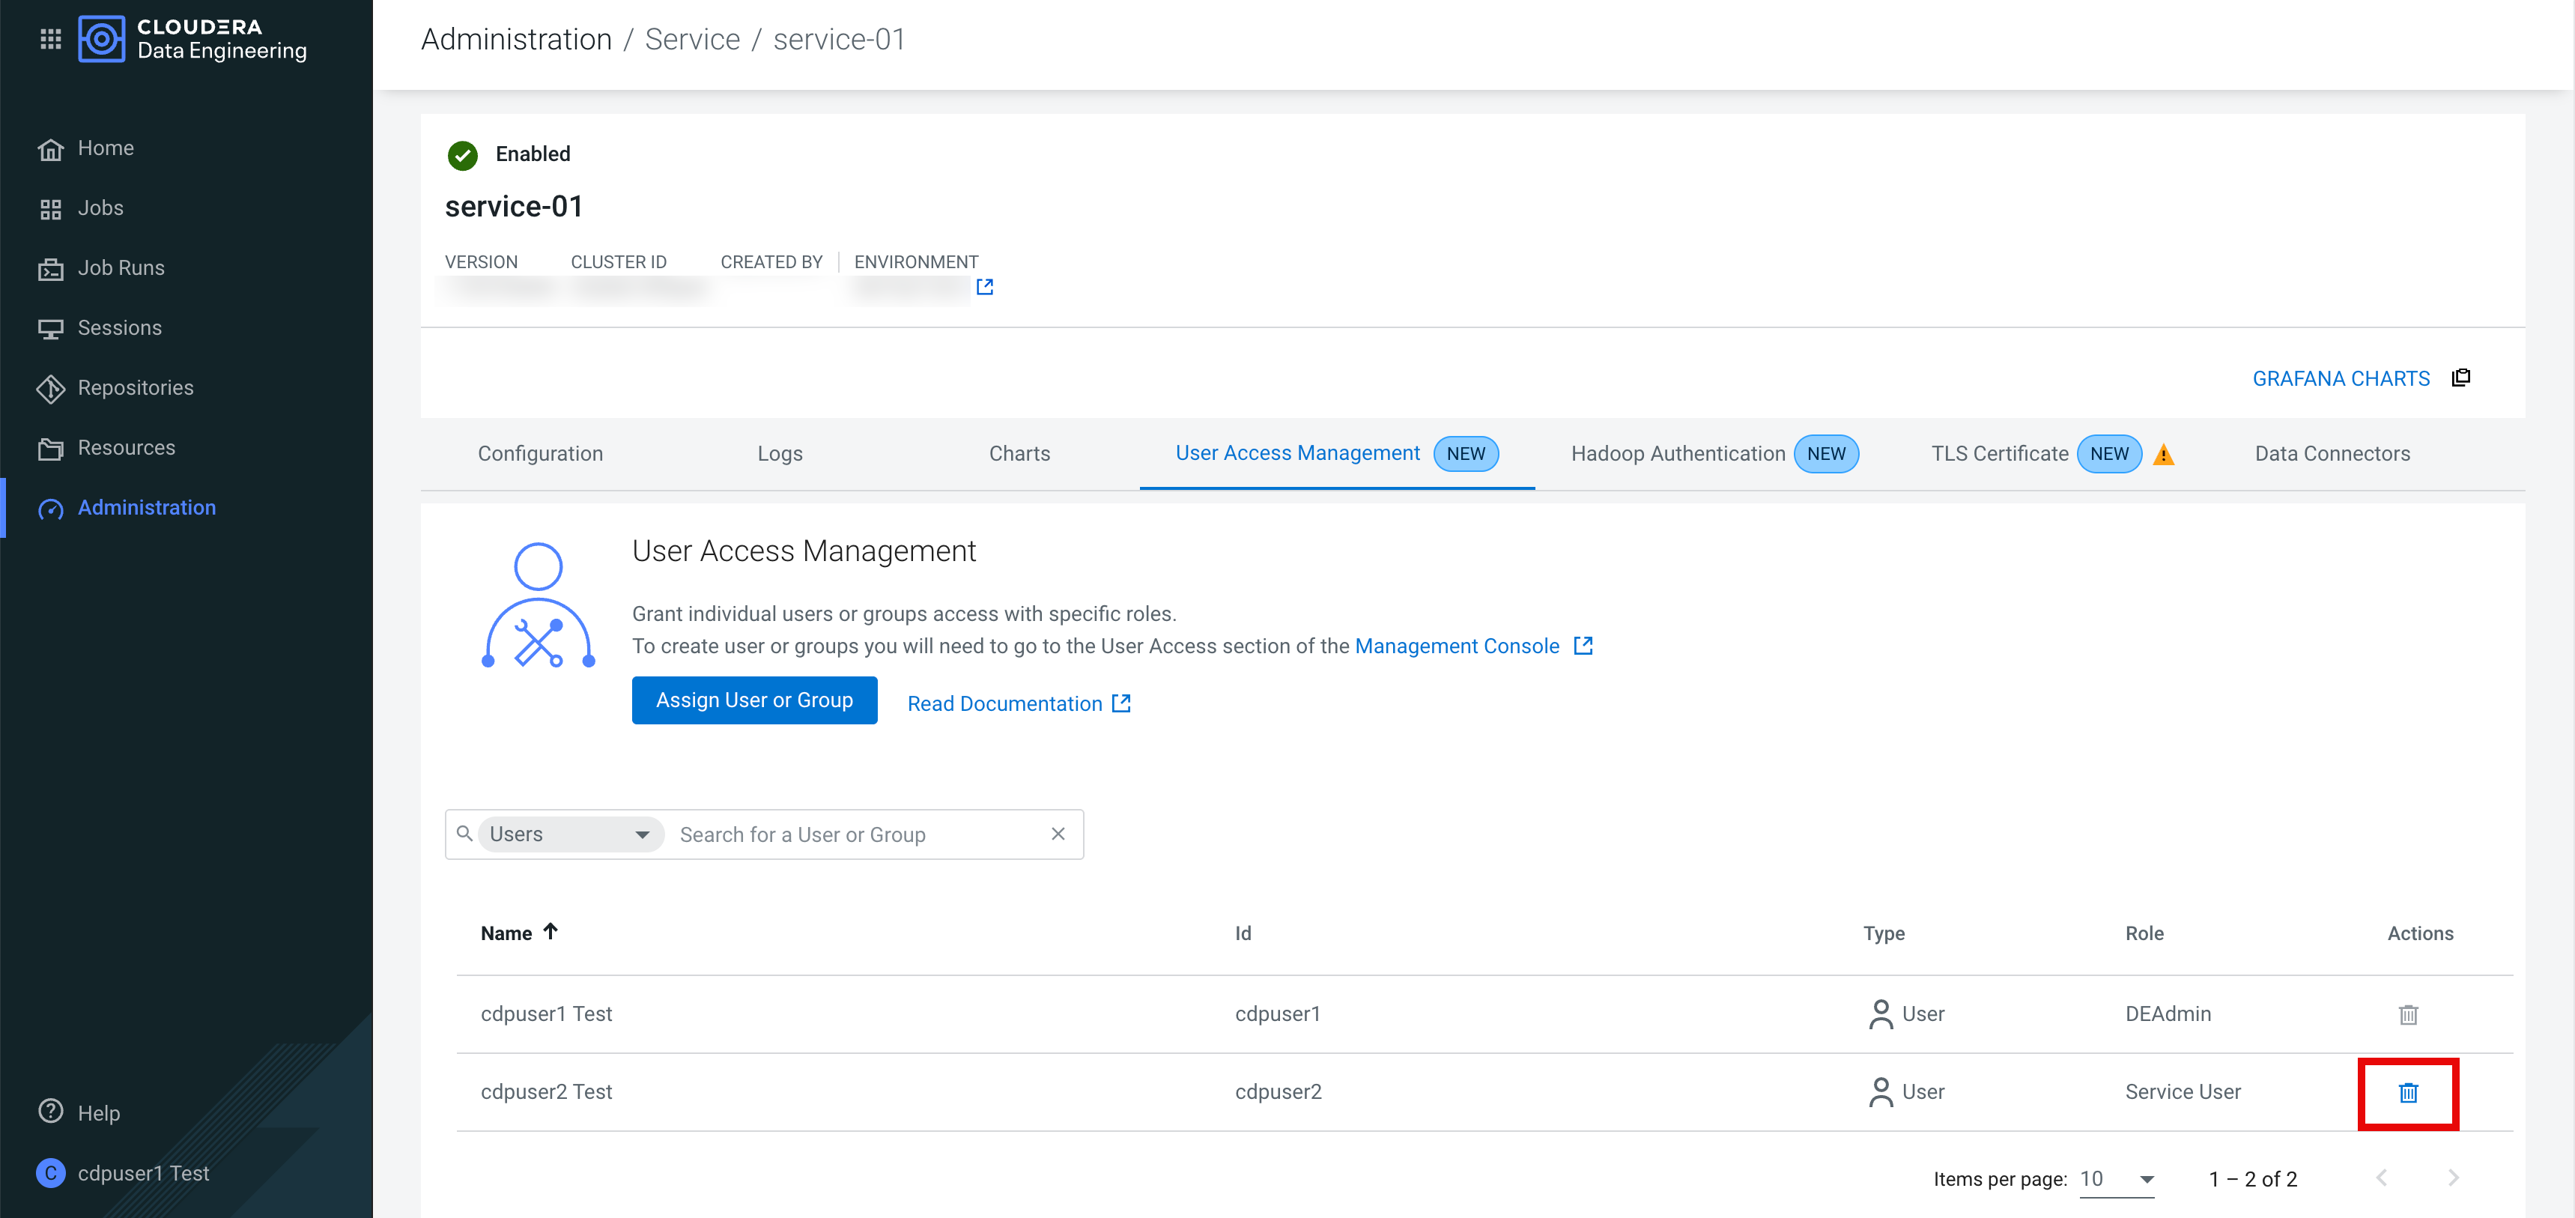Click the Management Console link
This screenshot has width=2575, height=1218.
pos(1457,646)
